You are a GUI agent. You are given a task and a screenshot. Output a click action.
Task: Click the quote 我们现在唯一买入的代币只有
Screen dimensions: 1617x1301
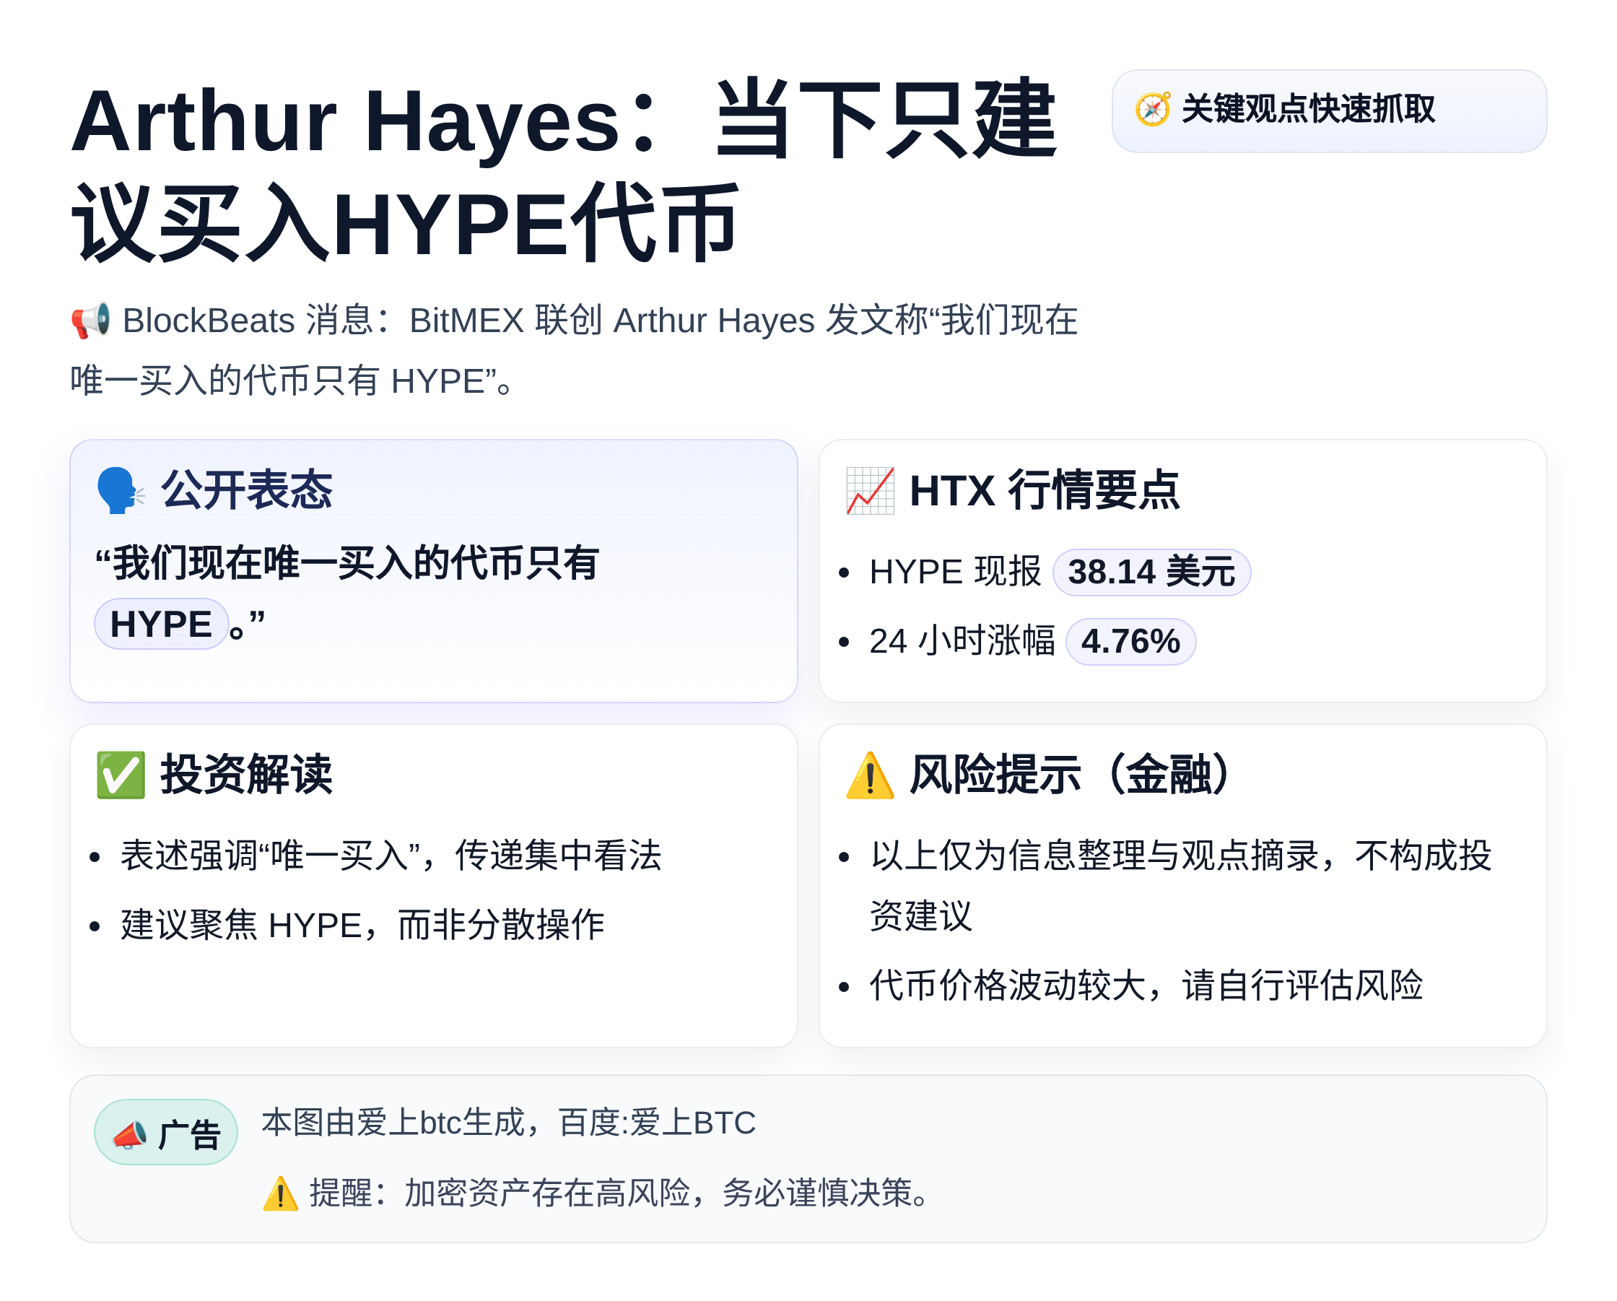(346, 563)
